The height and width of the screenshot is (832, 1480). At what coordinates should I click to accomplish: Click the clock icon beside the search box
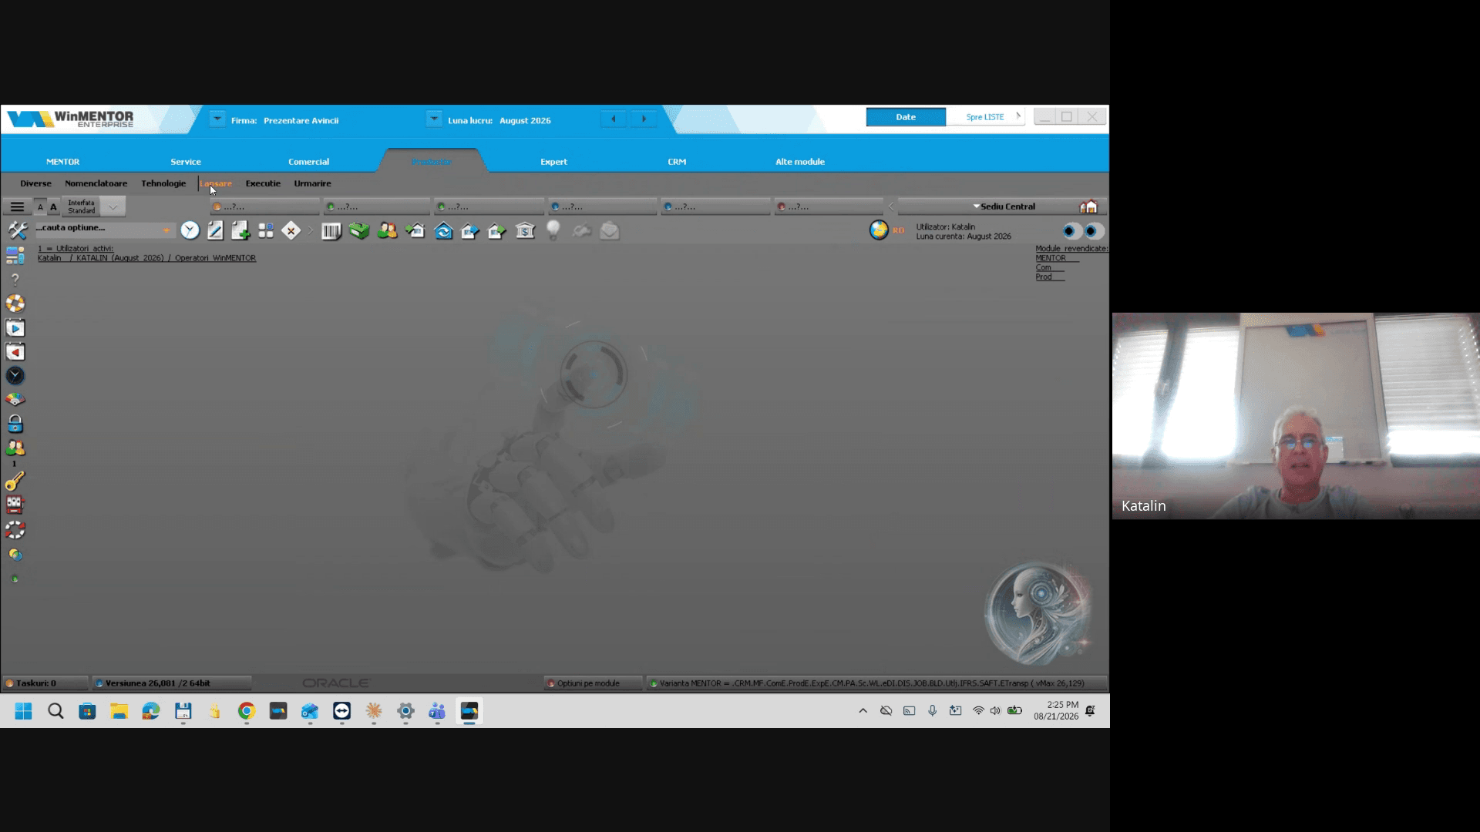tap(190, 230)
